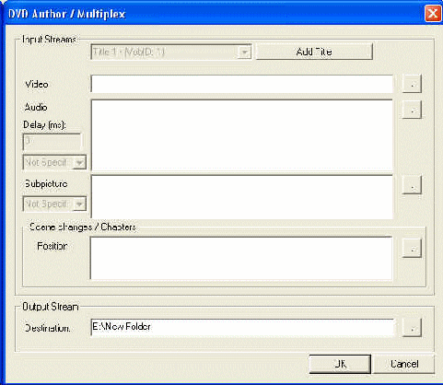The width and height of the screenshot is (443, 385).
Task: Click the Cancel button
Action: pyautogui.click(x=404, y=364)
